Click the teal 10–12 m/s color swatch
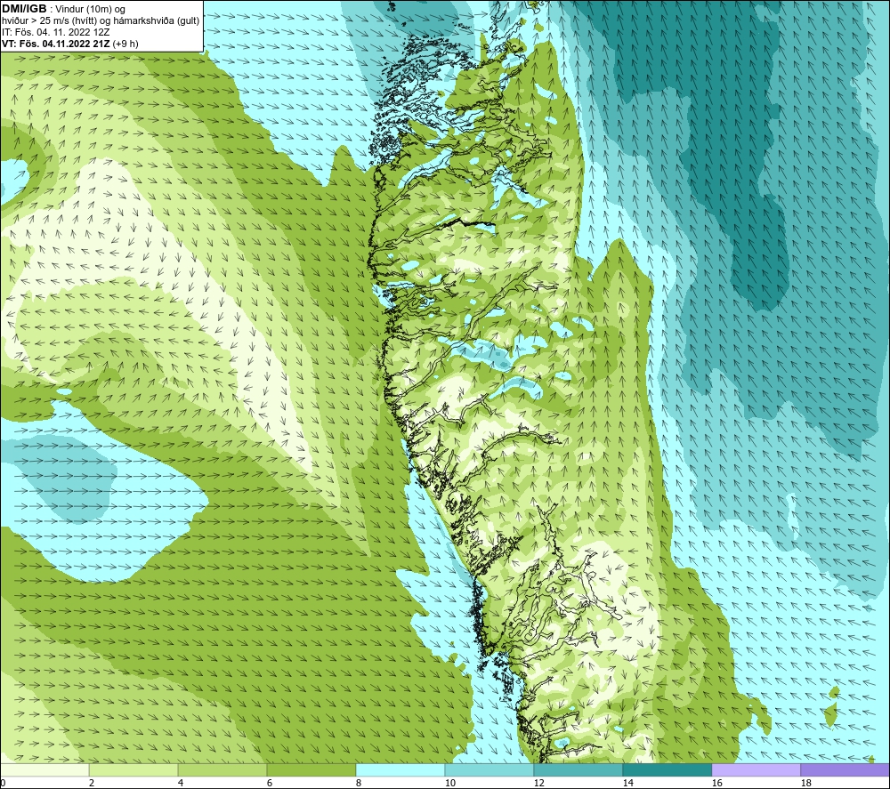This screenshot has width=890, height=789. [x=489, y=769]
